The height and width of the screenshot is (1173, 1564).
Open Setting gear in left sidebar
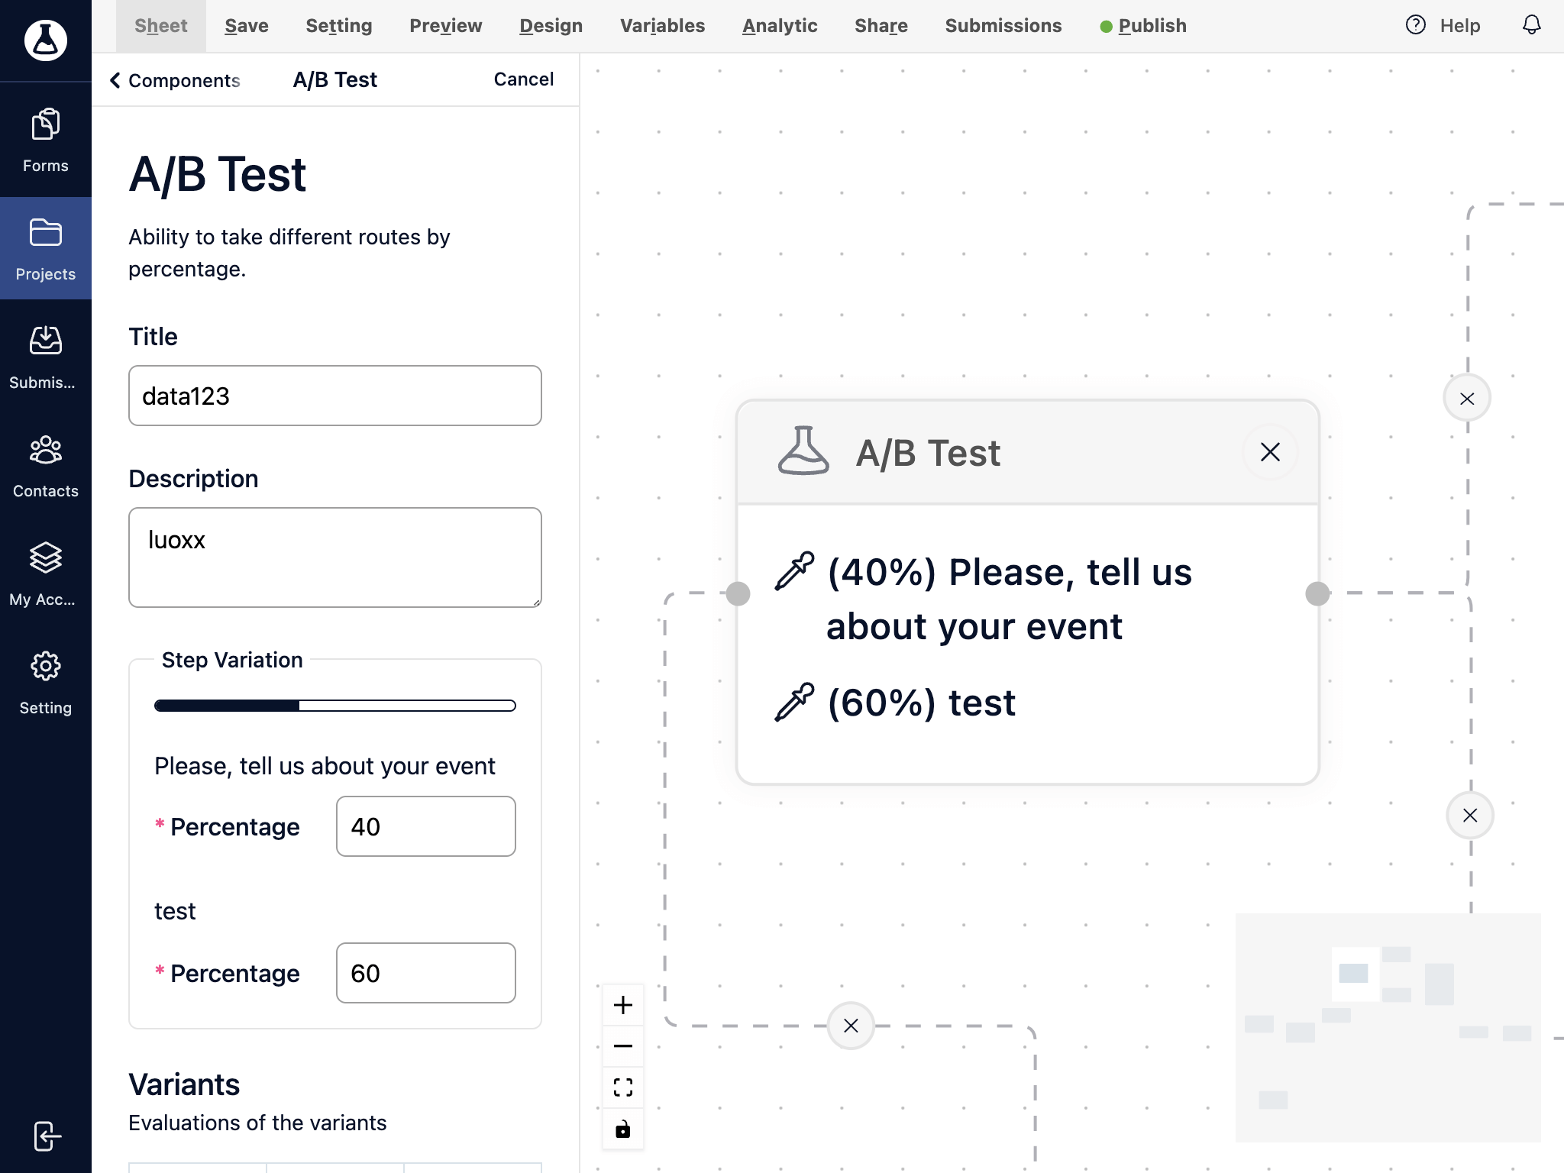point(46,683)
